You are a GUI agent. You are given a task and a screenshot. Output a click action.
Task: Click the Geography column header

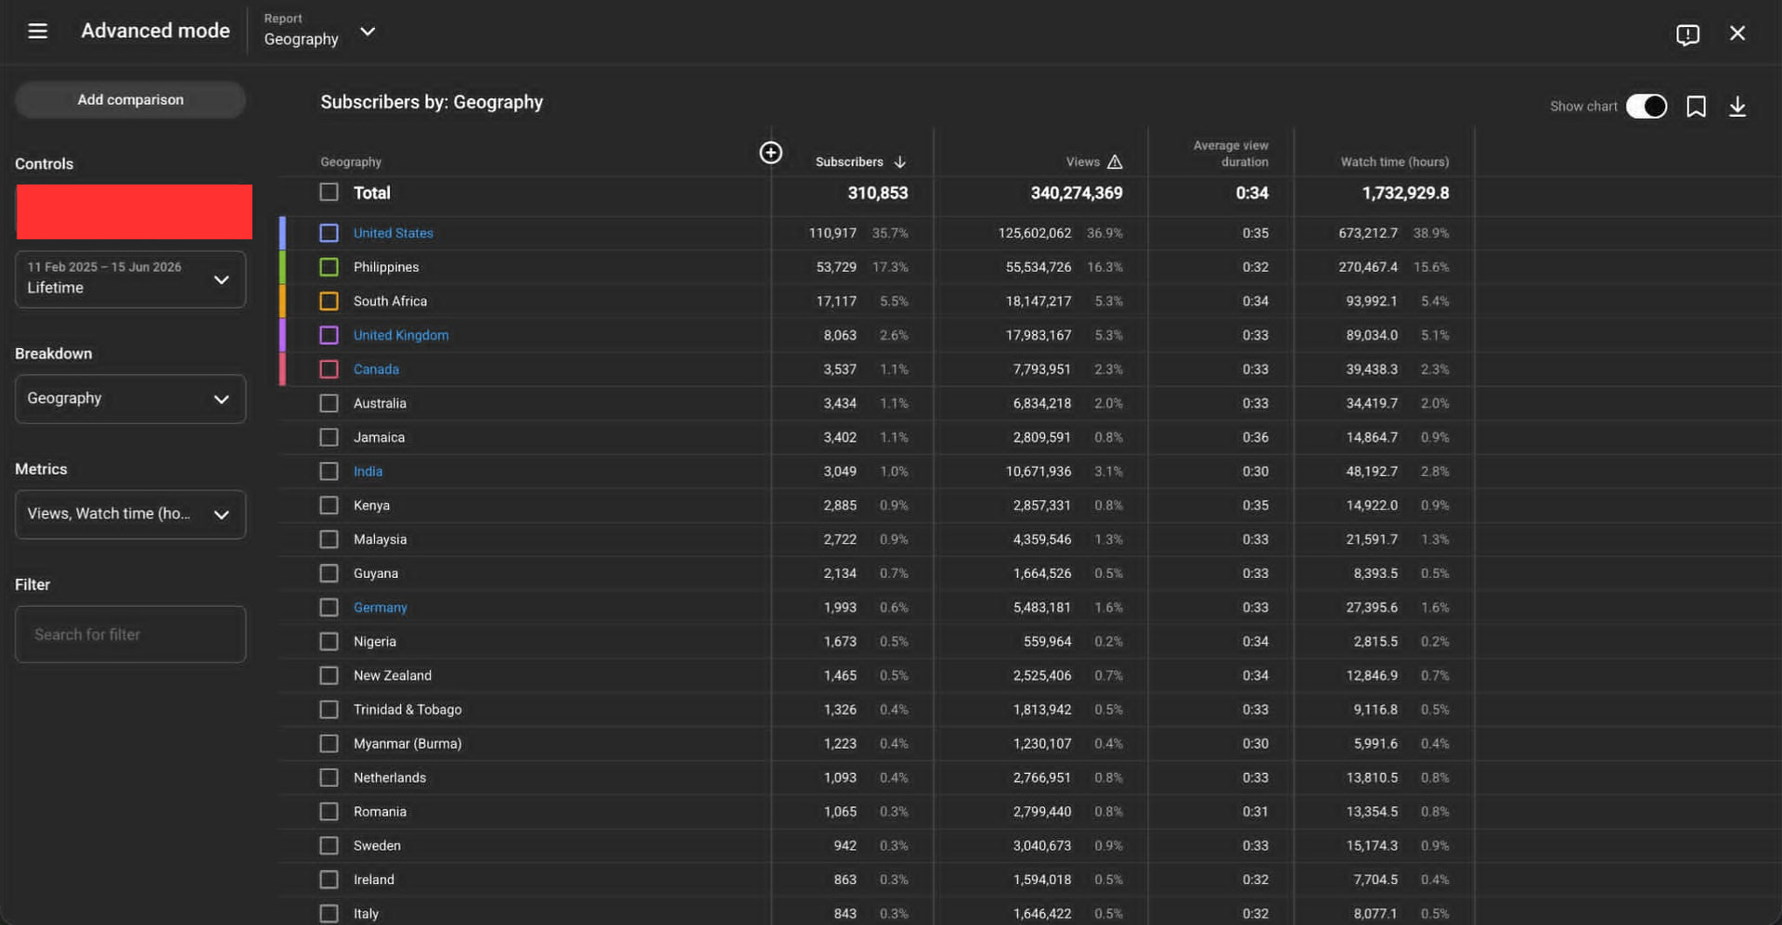351,161
